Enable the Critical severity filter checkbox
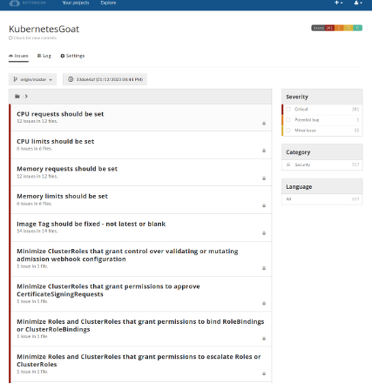This screenshot has width=372, height=383. click(x=288, y=109)
